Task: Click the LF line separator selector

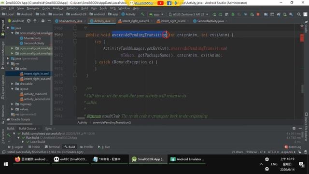Action: click(x=262, y=152)
